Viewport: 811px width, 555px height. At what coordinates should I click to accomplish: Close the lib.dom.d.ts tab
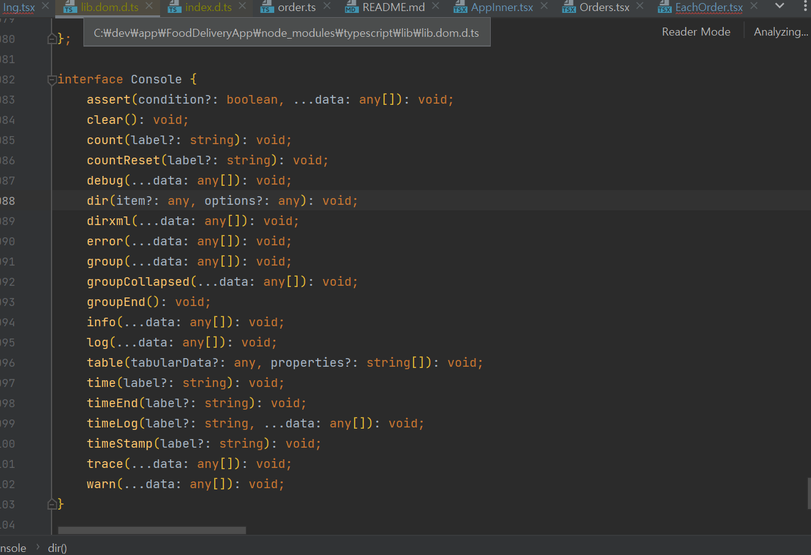(150, 6)
